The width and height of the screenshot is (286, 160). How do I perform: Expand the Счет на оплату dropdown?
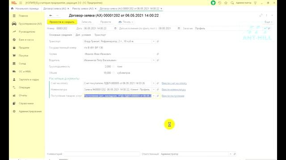154,83
